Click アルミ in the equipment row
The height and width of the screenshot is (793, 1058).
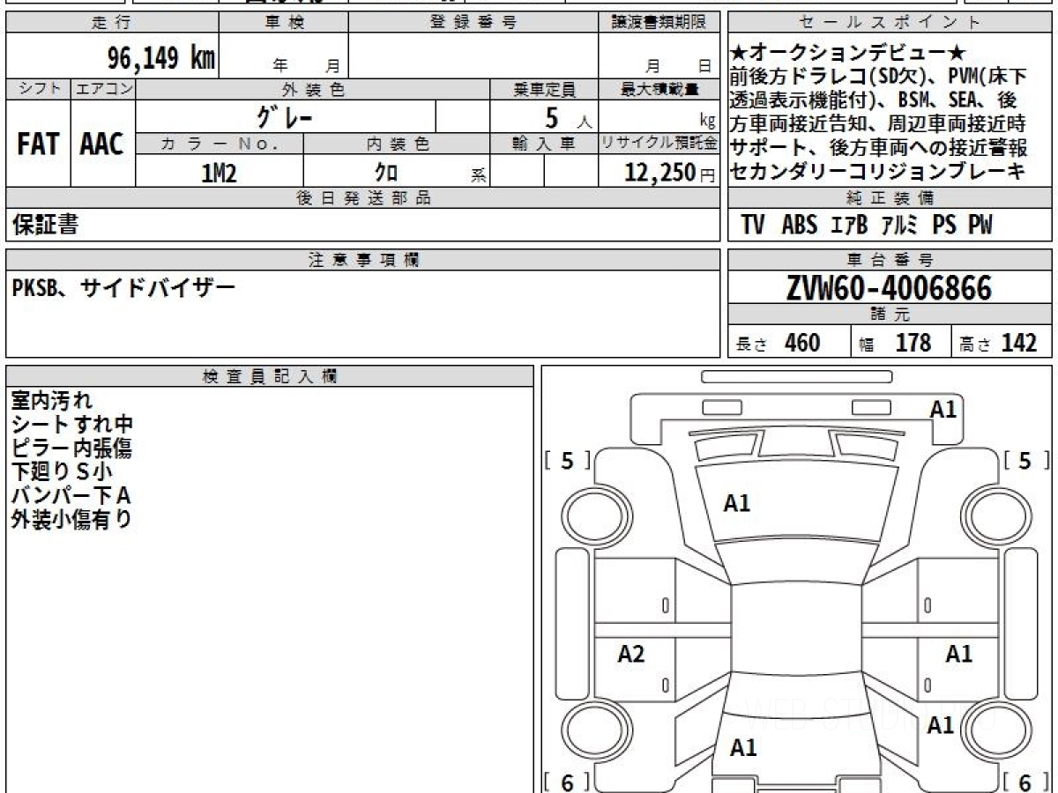point(900,225)
